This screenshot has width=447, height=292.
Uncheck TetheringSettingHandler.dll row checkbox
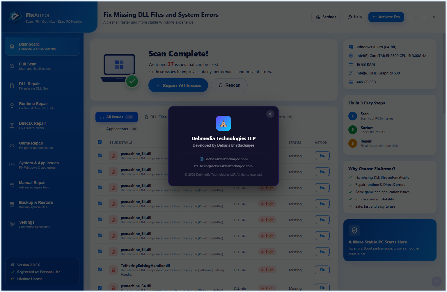(x=100, y=270)
